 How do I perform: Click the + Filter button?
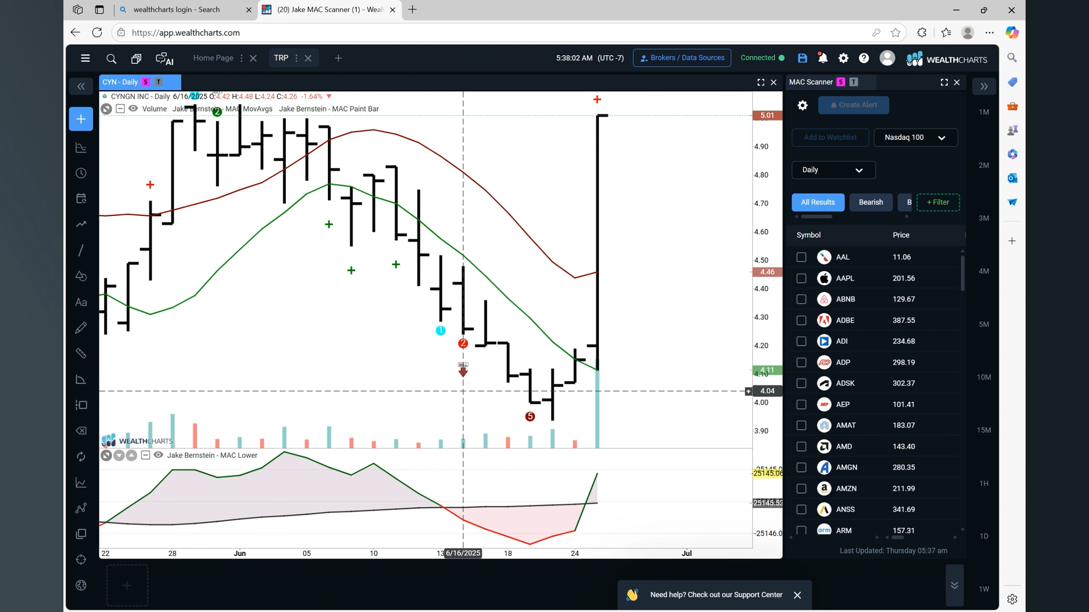pos(938,202)
